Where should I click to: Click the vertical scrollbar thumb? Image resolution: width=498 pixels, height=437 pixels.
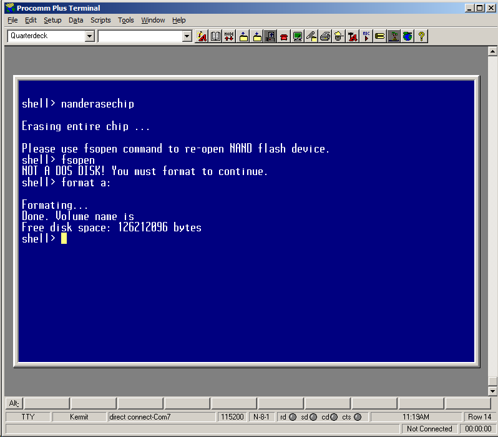492,381
